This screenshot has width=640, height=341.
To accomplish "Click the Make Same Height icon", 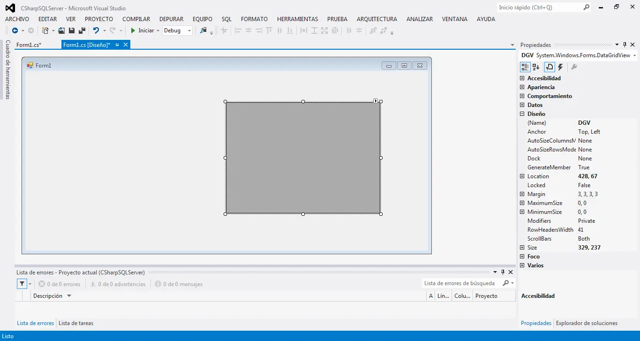I will pyautogui.click(x=314, y=30).
